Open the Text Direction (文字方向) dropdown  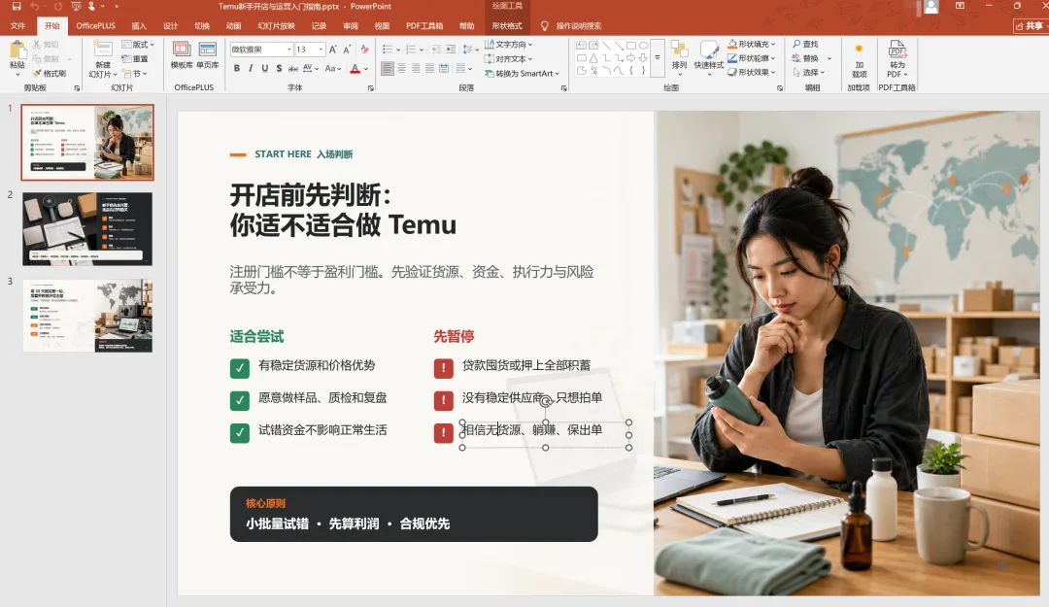[508, 44]
